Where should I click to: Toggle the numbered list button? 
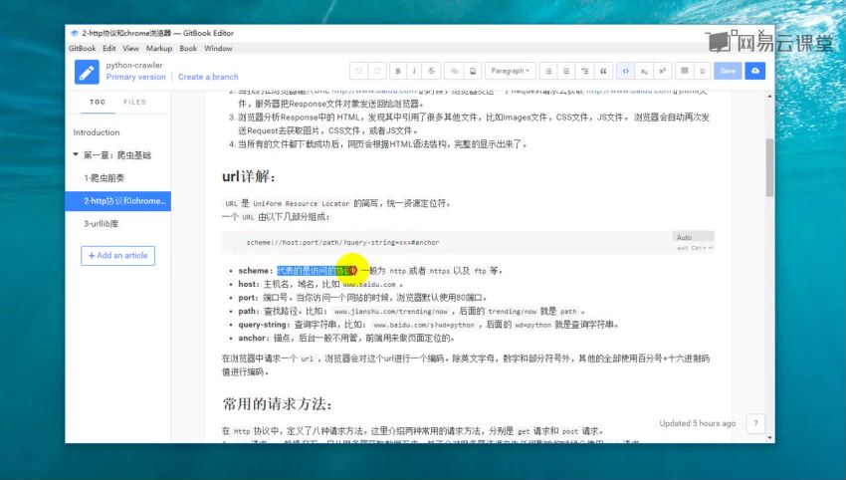[565, 71]
